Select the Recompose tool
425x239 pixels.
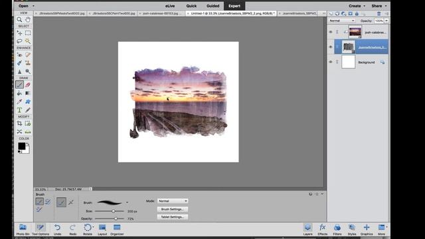point(28,123)
